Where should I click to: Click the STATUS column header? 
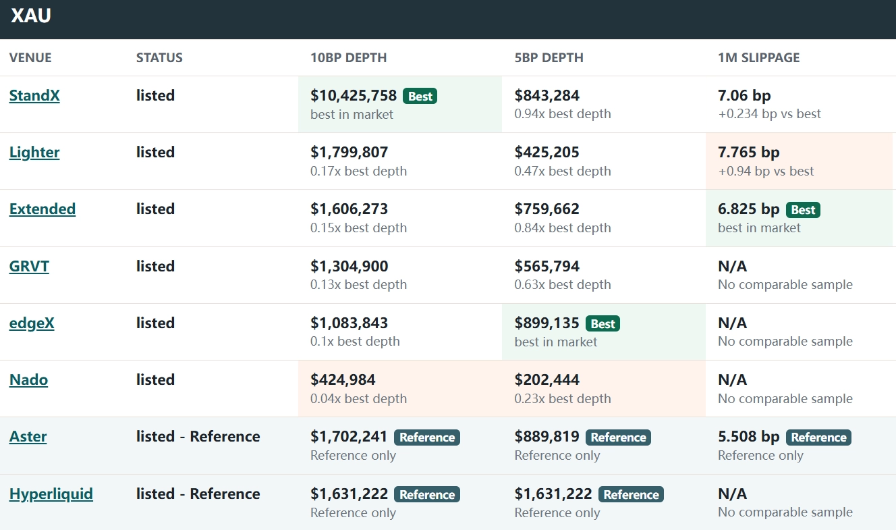pos(159,57)
